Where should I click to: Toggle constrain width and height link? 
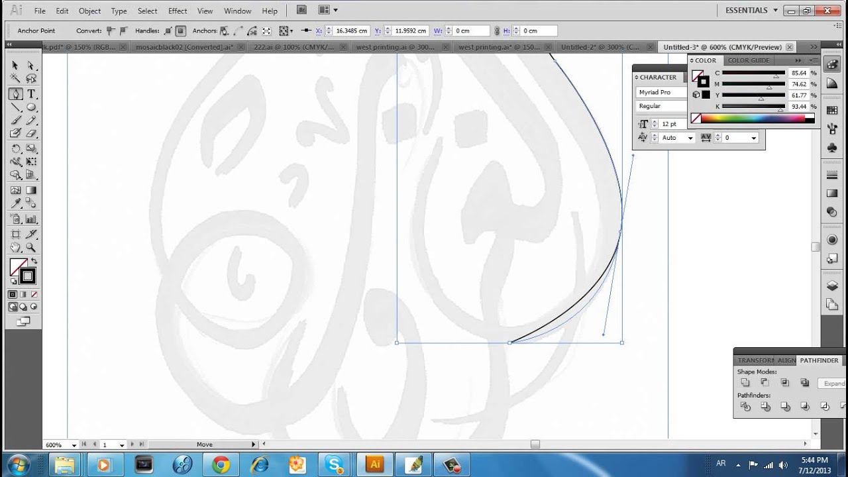496,31
